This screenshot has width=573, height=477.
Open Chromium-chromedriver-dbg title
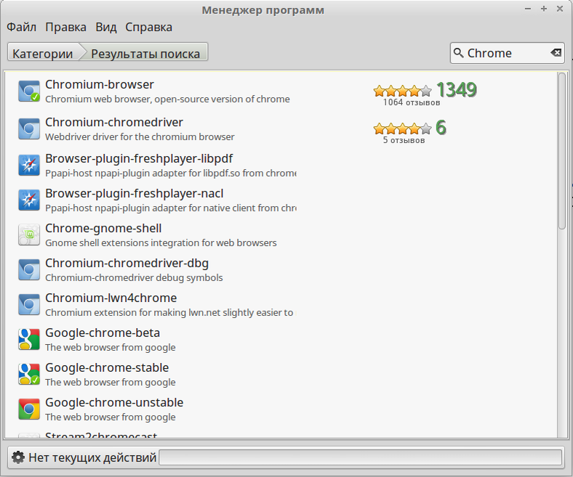(127, 263)
